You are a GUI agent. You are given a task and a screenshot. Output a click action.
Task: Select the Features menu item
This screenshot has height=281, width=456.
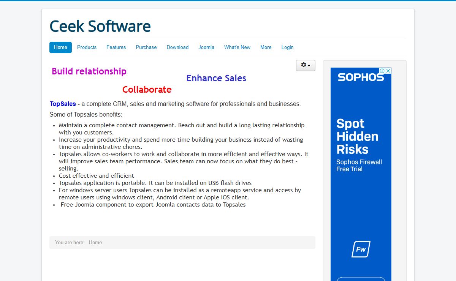(116, 47)
